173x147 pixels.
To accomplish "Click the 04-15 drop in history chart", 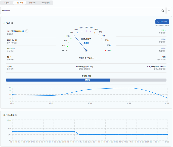I will (79, 134).
